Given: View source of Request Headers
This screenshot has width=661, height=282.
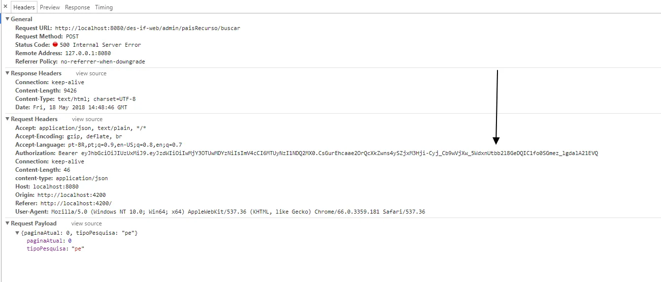Looking at the screenshot, I should (x=87, y=119).
